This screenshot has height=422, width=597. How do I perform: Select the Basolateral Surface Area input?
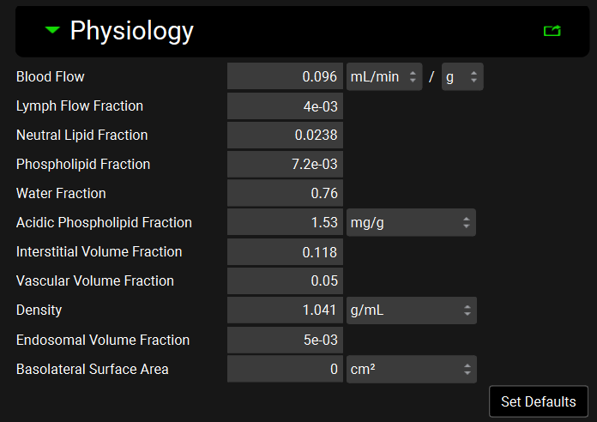pyautogui.click(x=285, y=370)
